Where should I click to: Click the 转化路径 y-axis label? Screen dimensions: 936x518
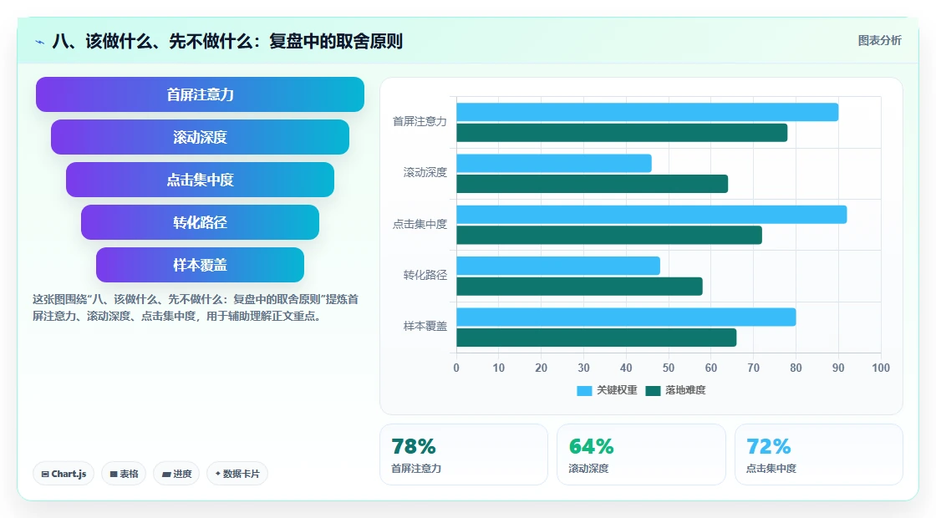(425, 275)
